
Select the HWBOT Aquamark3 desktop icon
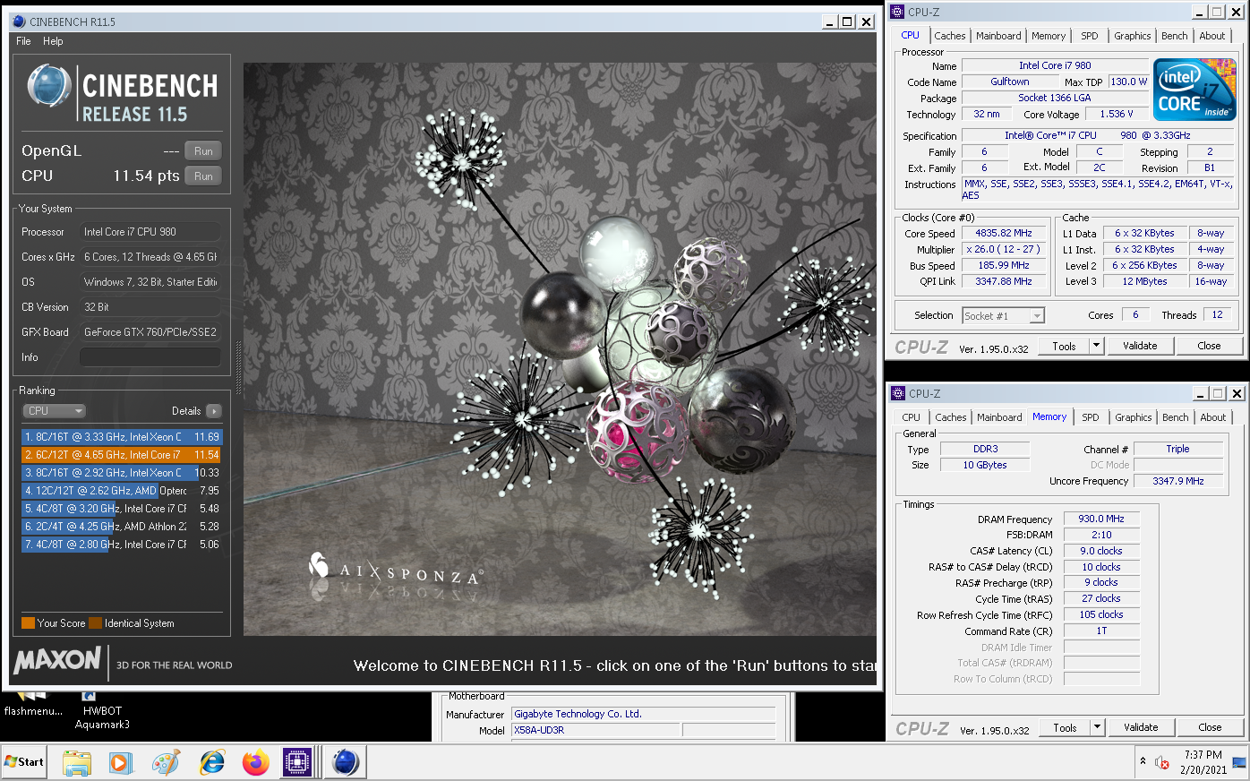102,711
